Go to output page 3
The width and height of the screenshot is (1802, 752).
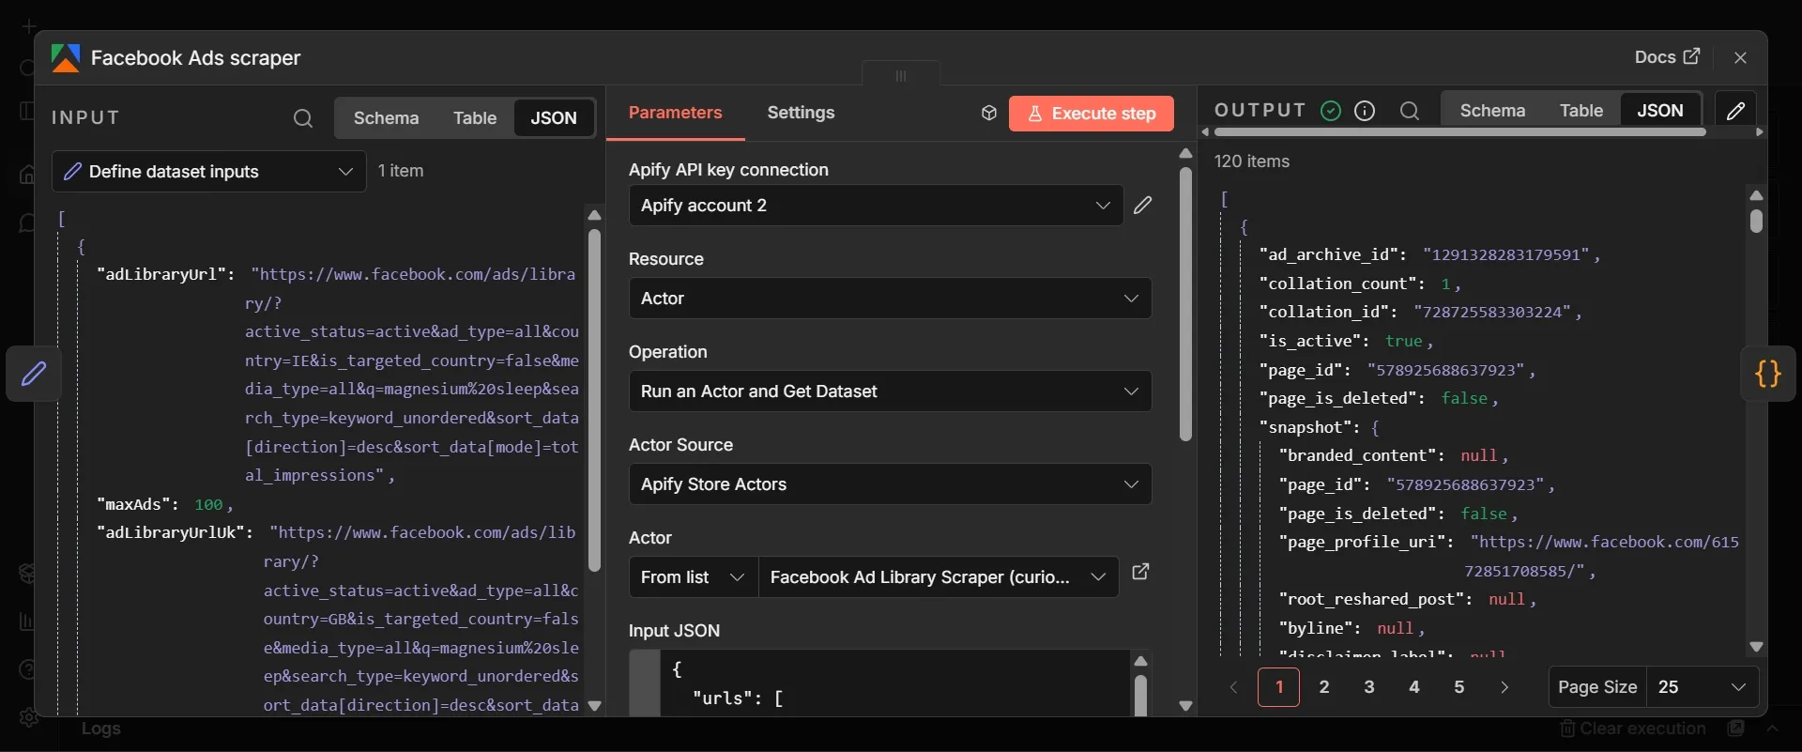coord(1369,687)
